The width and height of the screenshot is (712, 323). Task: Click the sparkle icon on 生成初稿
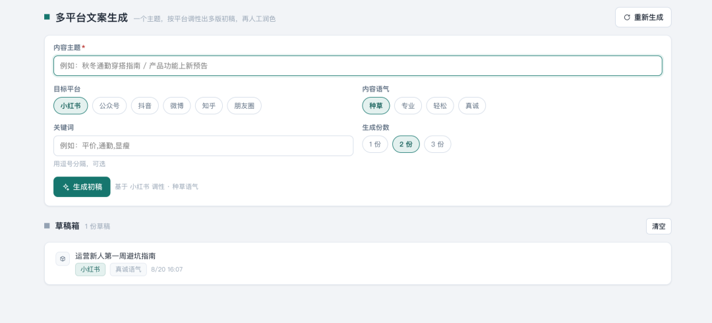(66, 187)
